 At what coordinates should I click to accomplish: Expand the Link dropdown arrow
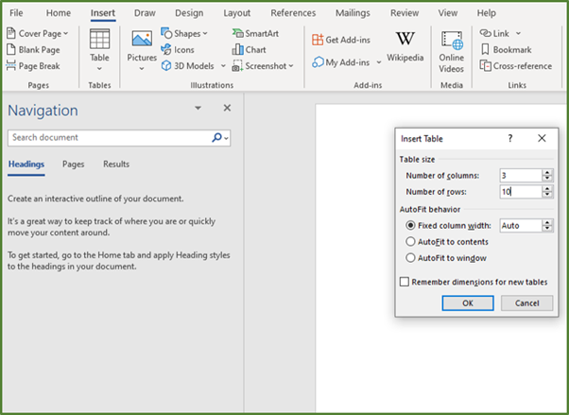(x=518, y=33)
